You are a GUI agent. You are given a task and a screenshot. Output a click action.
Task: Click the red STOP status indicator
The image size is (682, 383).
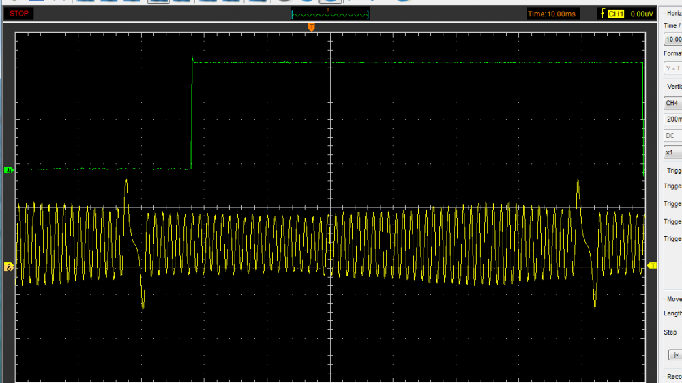tap(19, 14)
